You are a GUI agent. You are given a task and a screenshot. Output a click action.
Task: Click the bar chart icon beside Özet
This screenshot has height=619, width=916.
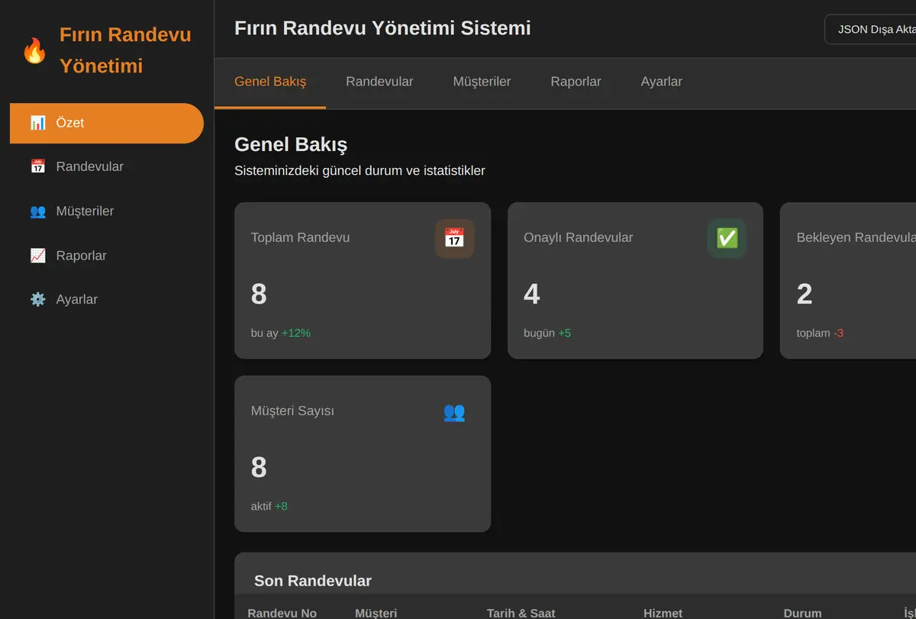coord(37,123)
